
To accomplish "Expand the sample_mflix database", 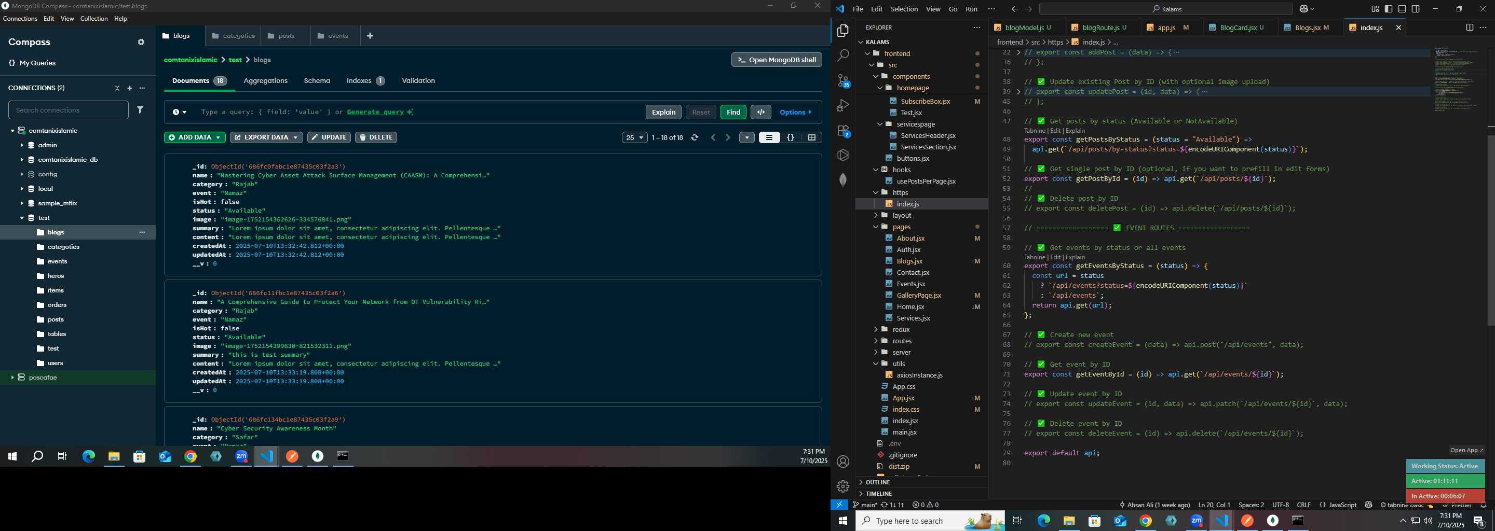I will click(x=21, y=203).
